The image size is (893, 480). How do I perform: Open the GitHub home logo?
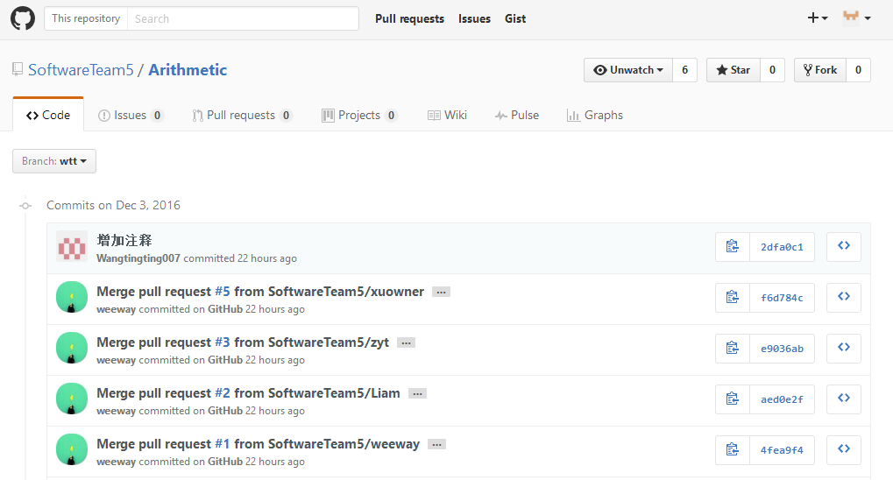tap(23, 18)
